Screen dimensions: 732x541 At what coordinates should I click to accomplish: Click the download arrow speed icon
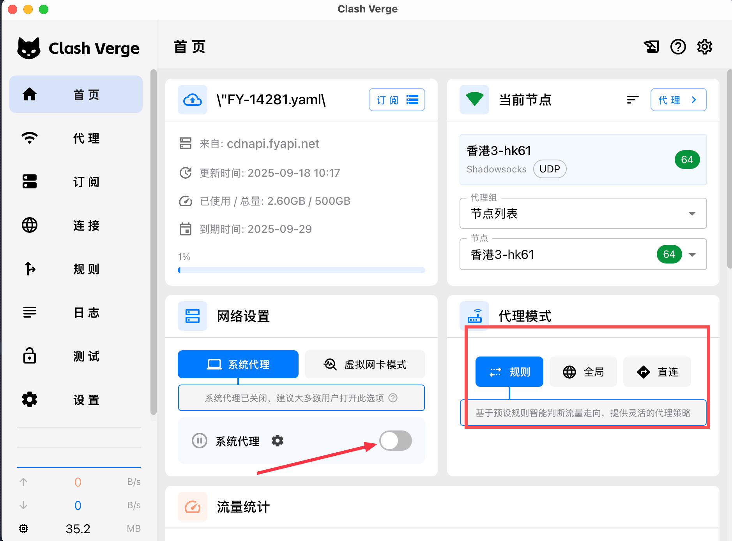point(23,505)
